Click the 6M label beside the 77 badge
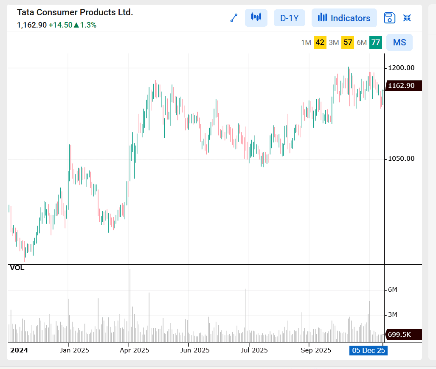 click(362, 42)
